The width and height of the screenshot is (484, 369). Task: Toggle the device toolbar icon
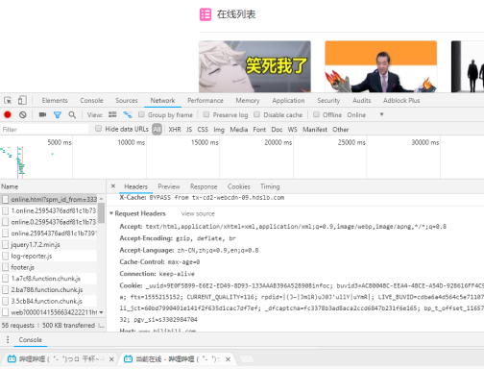point(22,101)
